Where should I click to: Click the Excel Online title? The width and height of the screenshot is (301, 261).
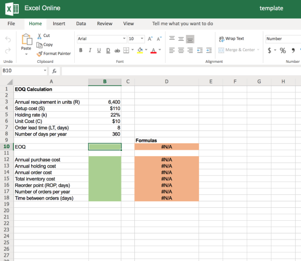(42, 8)
